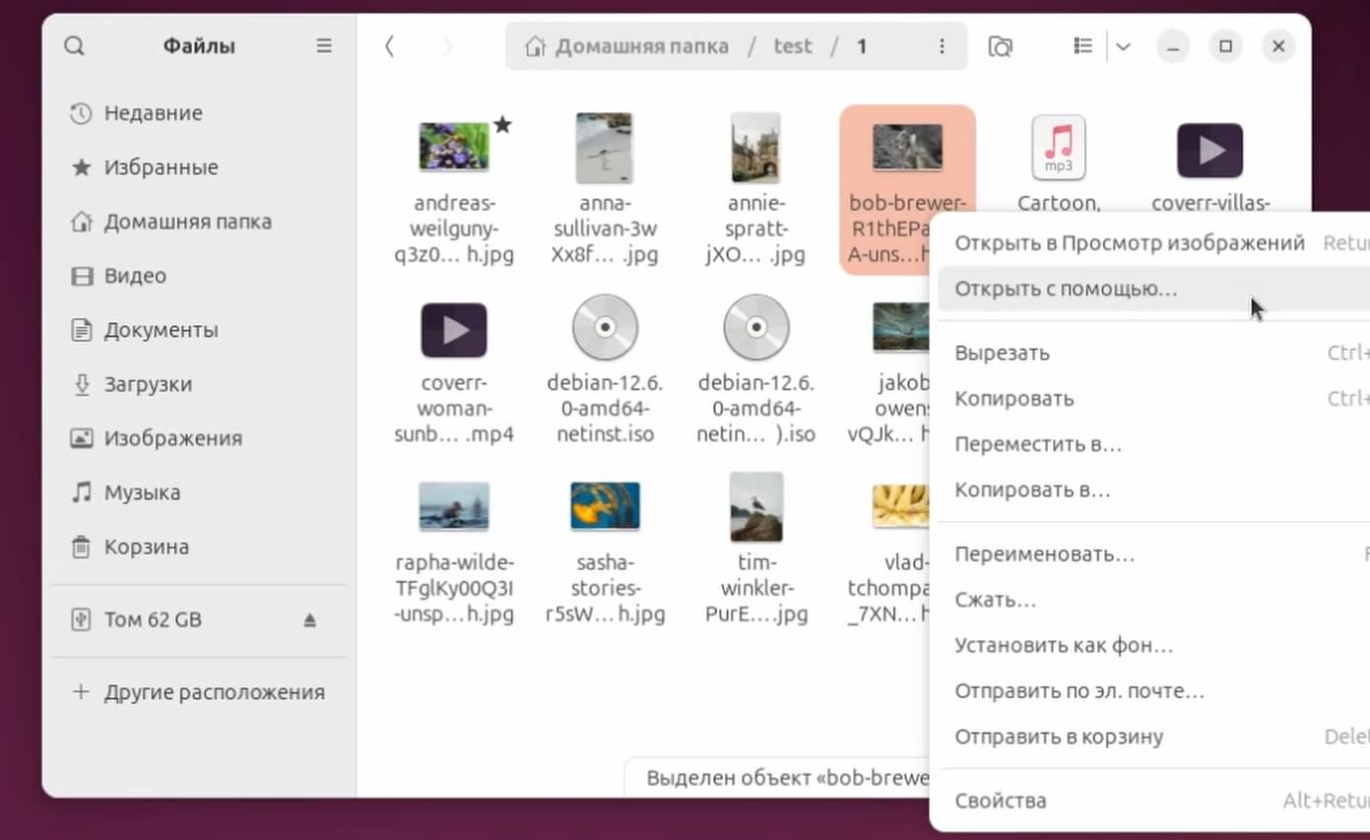Choose Отправить по эл. почте… in context menu
The width and height of the screenshot is (1370, 840).
(x=1153, y=691)
